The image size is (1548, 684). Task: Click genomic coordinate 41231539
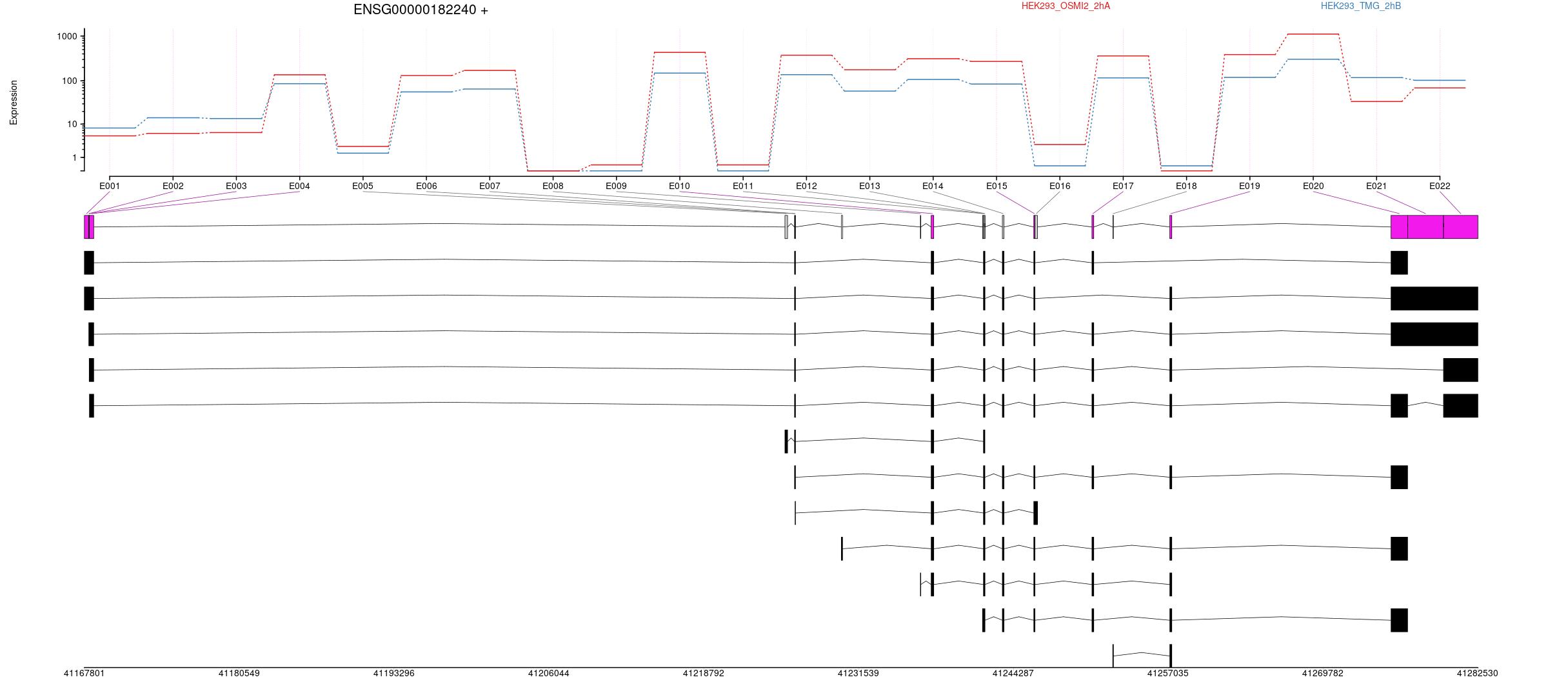[858, 674]
